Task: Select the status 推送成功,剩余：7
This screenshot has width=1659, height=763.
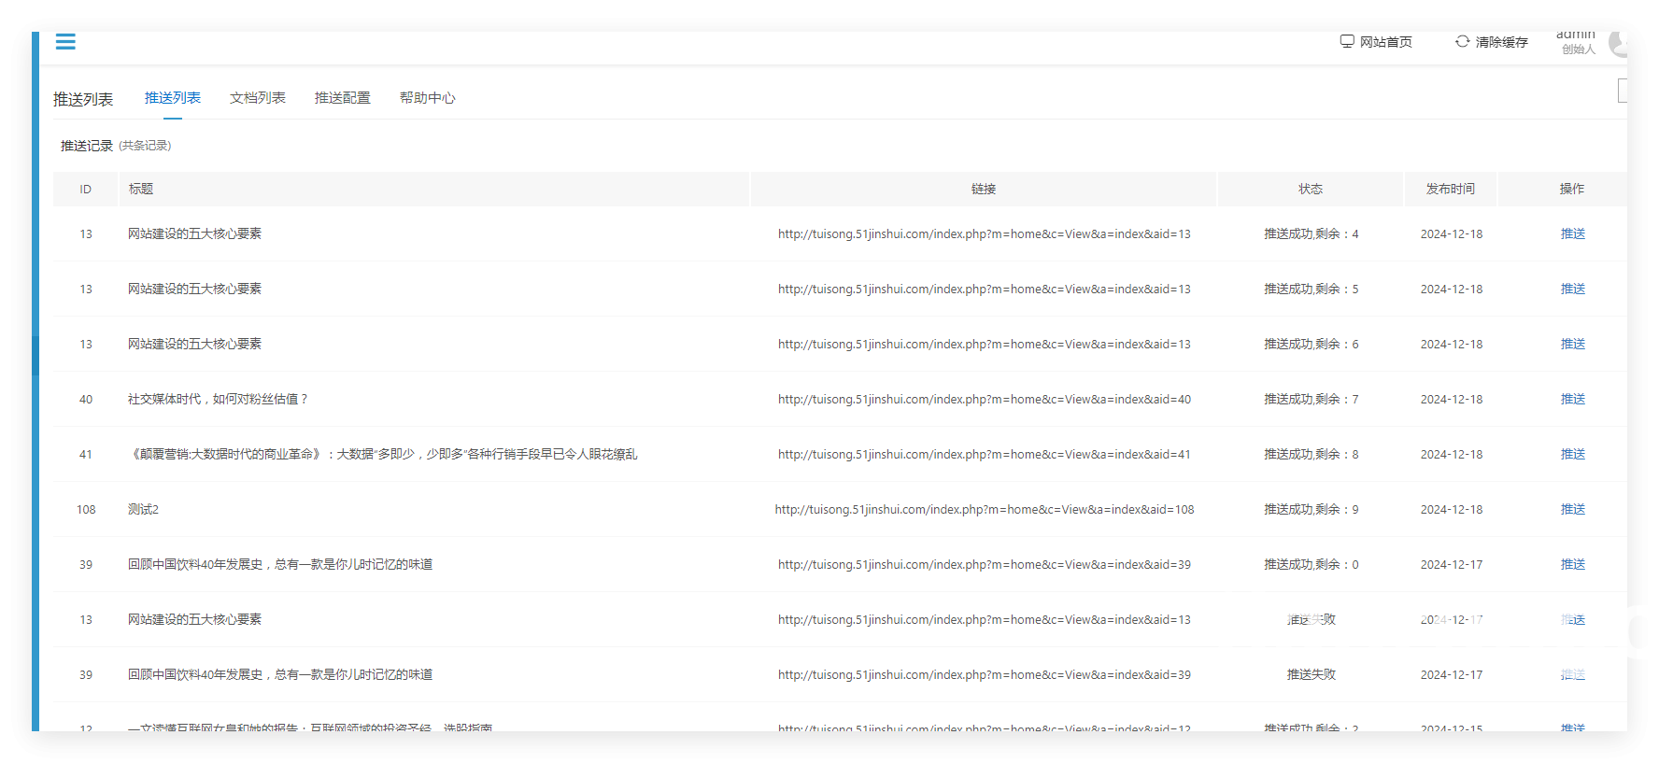Action: pyautogui.click(x=1312, y=399)
